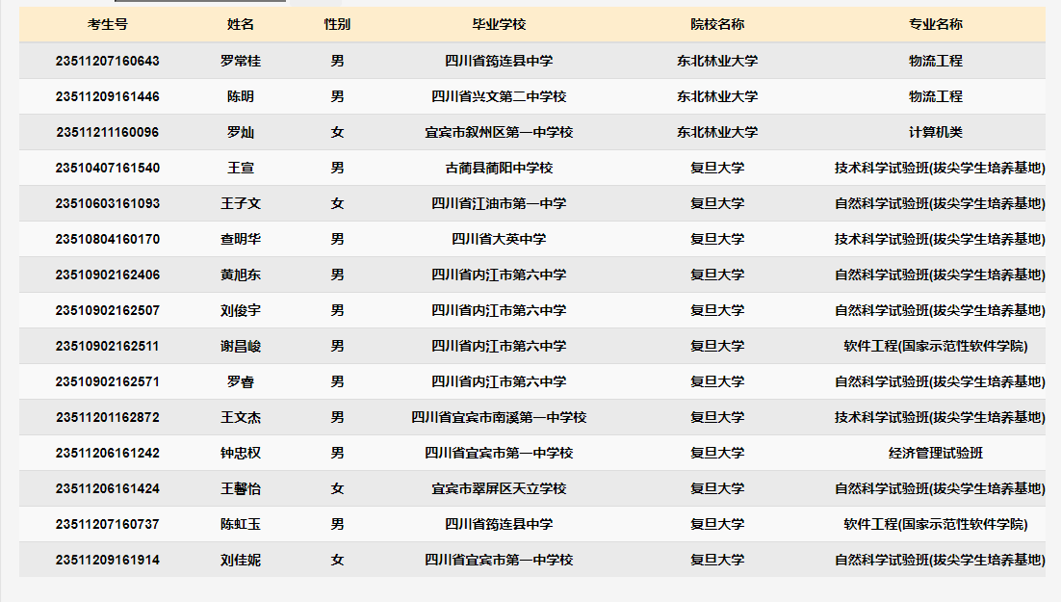Click 东北林业大学 in 罗灿's row
The width and height of the screenshot is (1061, 602).
tap(717, 132)
